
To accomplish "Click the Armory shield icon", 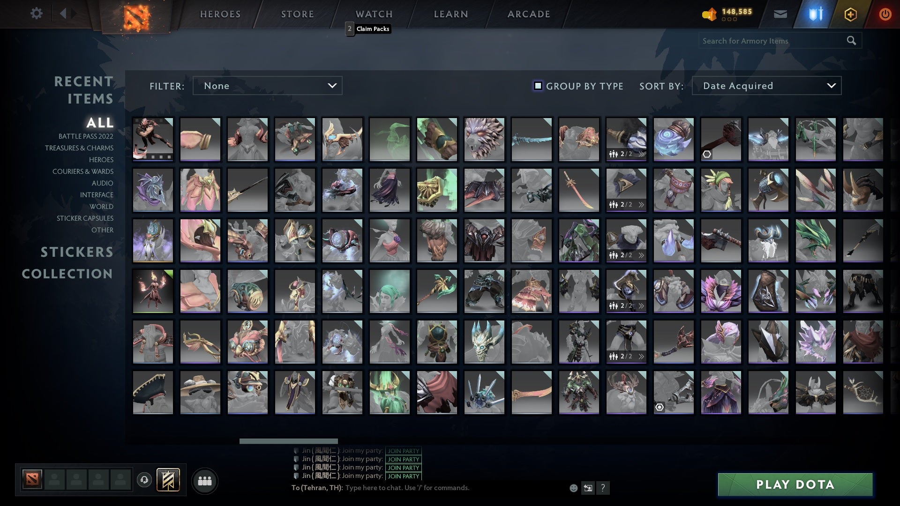I will point(815,14).
